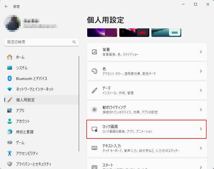Open the 動的ライティング settings row
Image resolution: width=214 pixels, height=169 pixels.
147,110
